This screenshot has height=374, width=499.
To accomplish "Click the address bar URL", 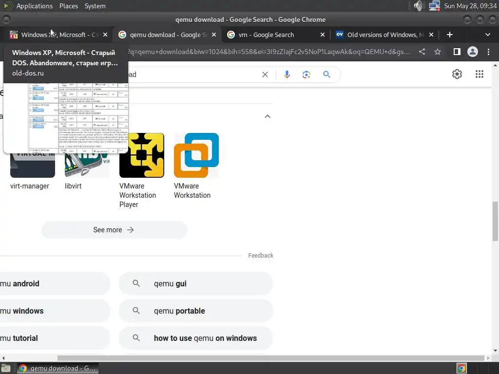I will coord(269,52).
